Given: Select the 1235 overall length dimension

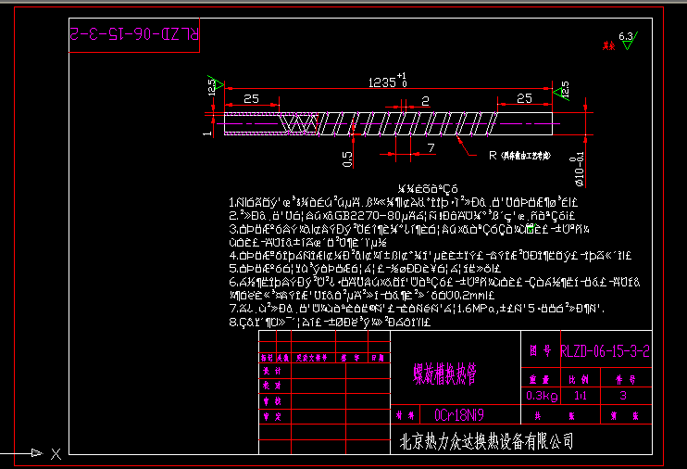Looking at the screenshot, I should (387, 81).
